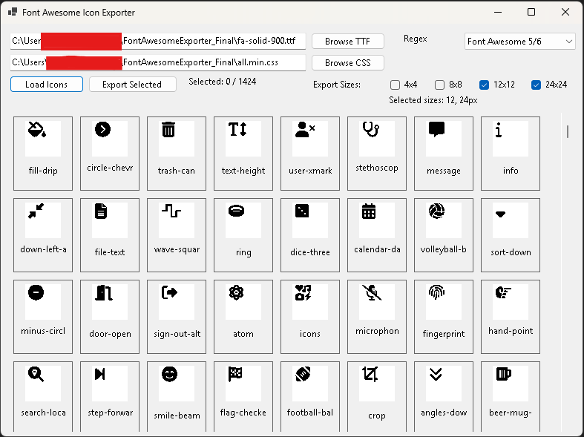Pick the door-open icon tile
The height and width of the screenshot is (437, 584).
110,316
